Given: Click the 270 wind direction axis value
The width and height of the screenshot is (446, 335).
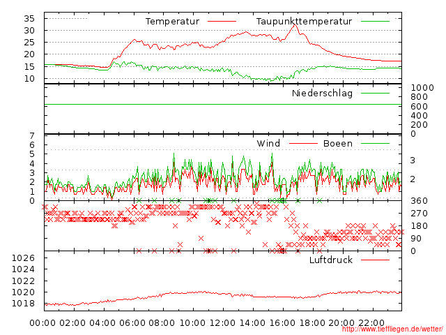Looking at the screenshot, I should [x=420, y=214].
